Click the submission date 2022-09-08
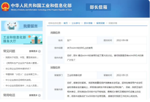This screenshot has width=150, height=102. point(122,40)
